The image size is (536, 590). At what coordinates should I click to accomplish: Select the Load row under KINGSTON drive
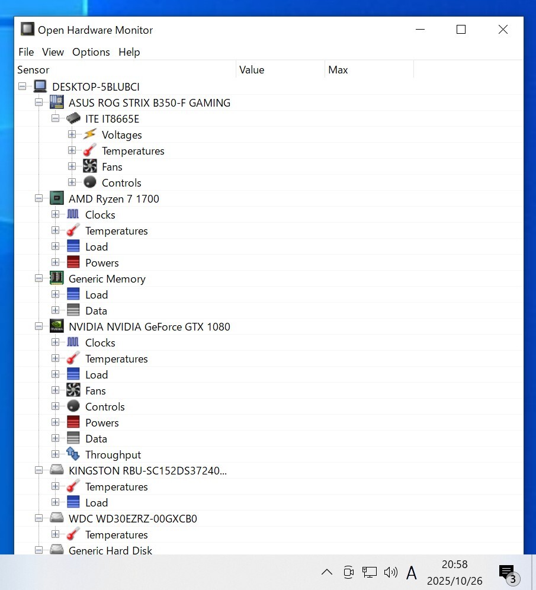pos(268,502)
